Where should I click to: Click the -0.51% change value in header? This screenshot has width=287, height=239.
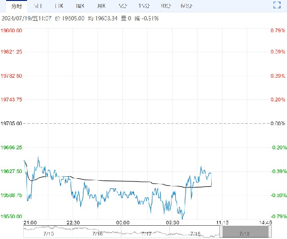[150, 18]
